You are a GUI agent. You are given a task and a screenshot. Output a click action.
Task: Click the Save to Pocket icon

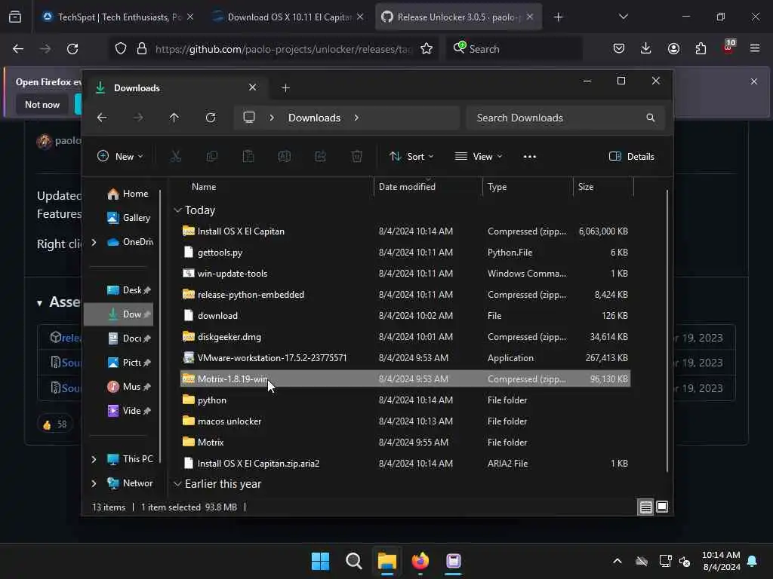(x=619, y=48)
